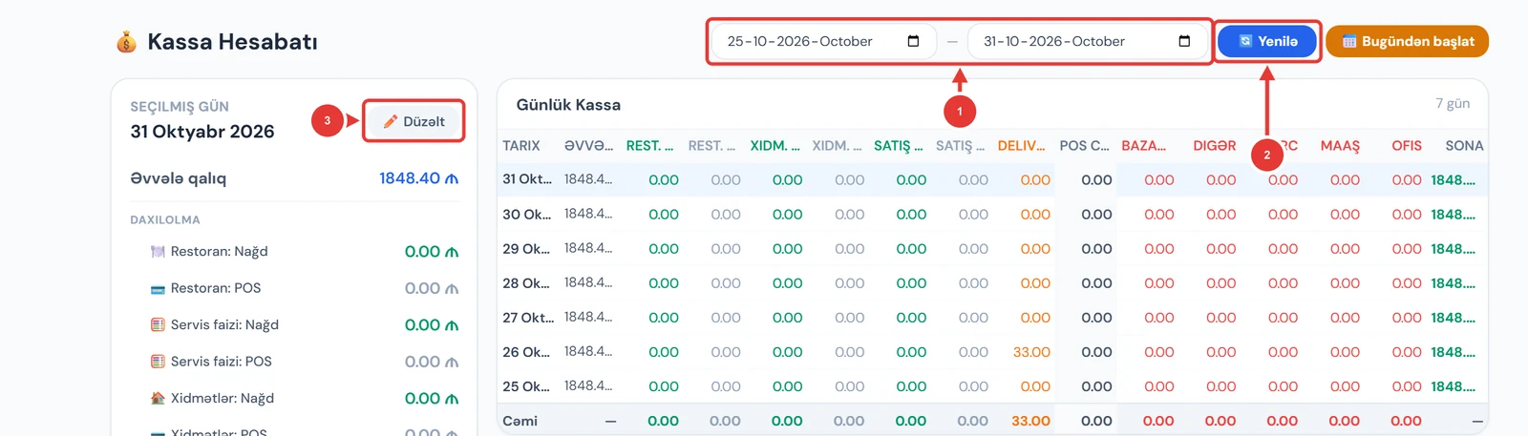Image resolution: width=1528 pixels, height=436 pixels.
Task: Click the Restoran: Nağd plate icon
Action: pos(158,252)
